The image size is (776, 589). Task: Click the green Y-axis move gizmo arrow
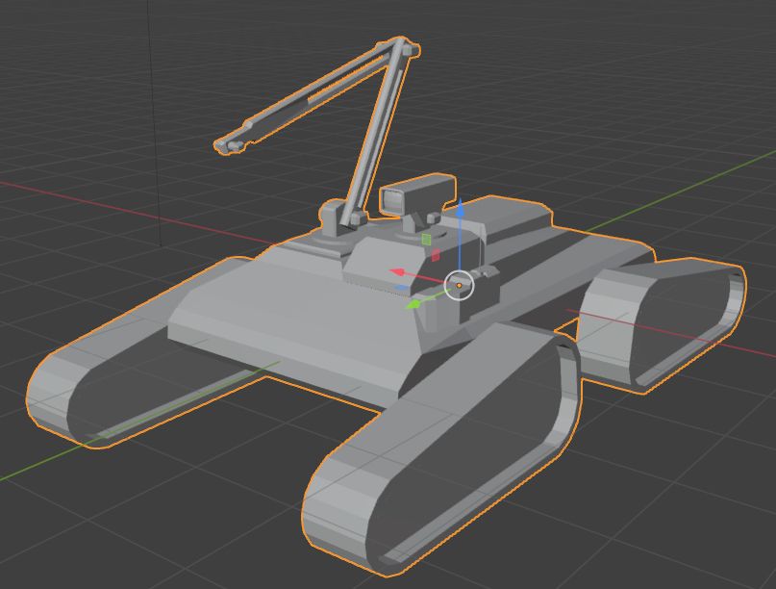point(413,304)
